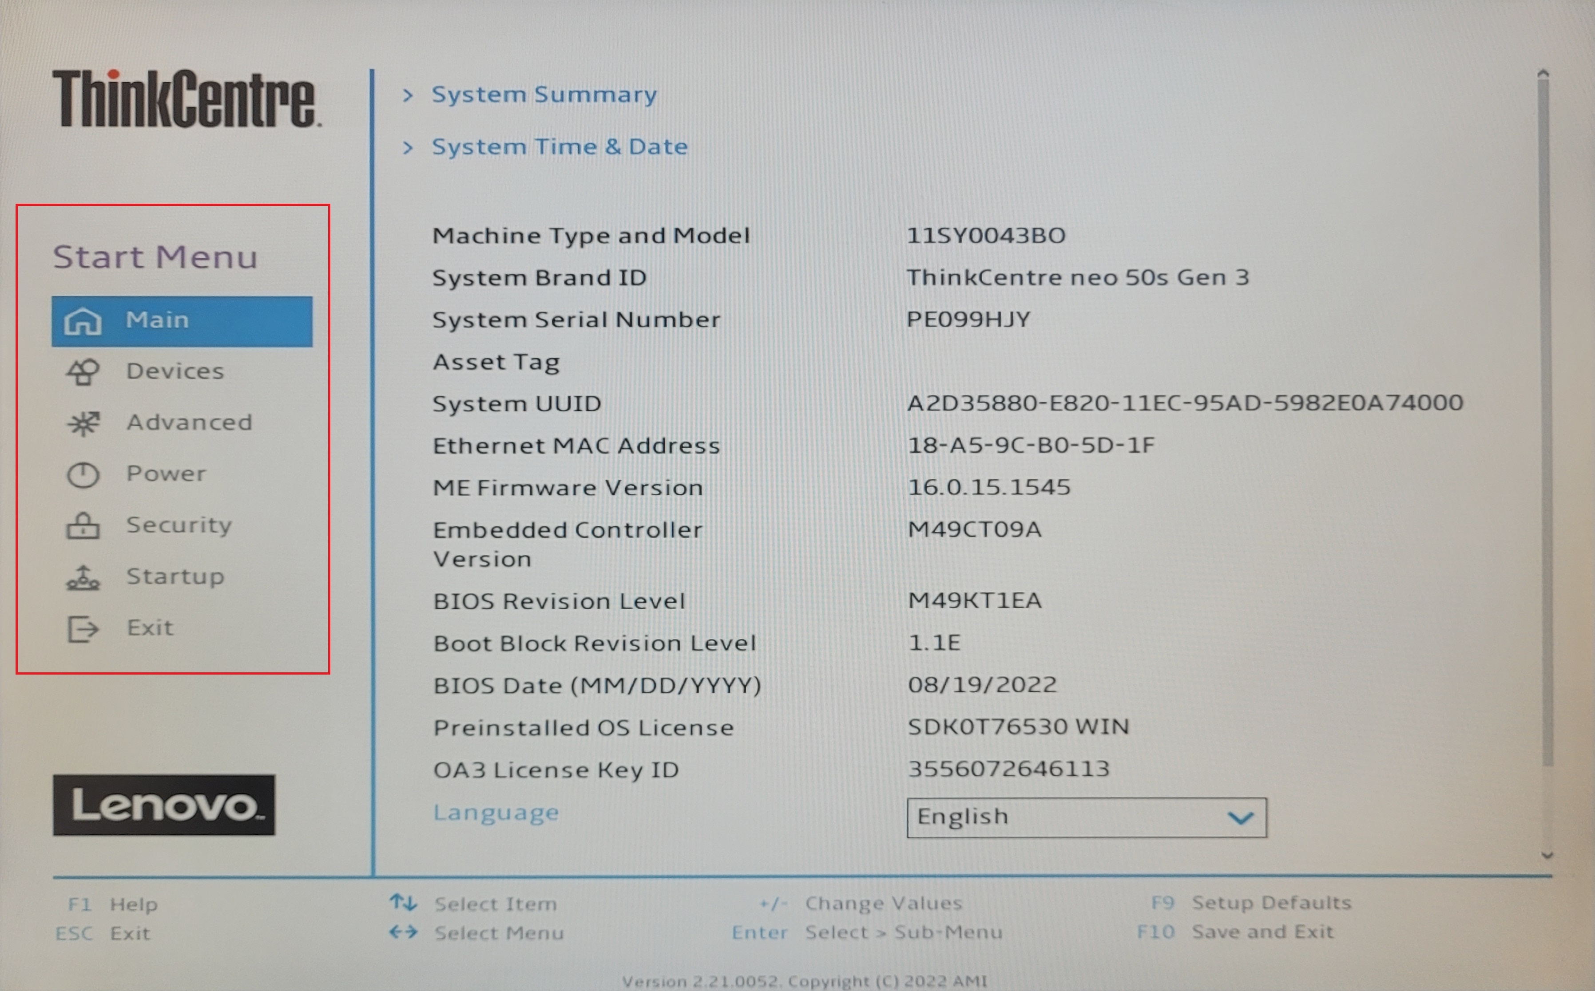Screen dimensions: 1595x991
Task: Go to the Security menu
Action: tap(179, 525)
